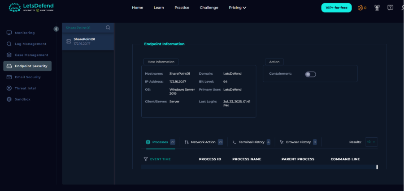Viewport: 404px width, 191px height.
Task: Open Email Security
Action: pos(28,77)
